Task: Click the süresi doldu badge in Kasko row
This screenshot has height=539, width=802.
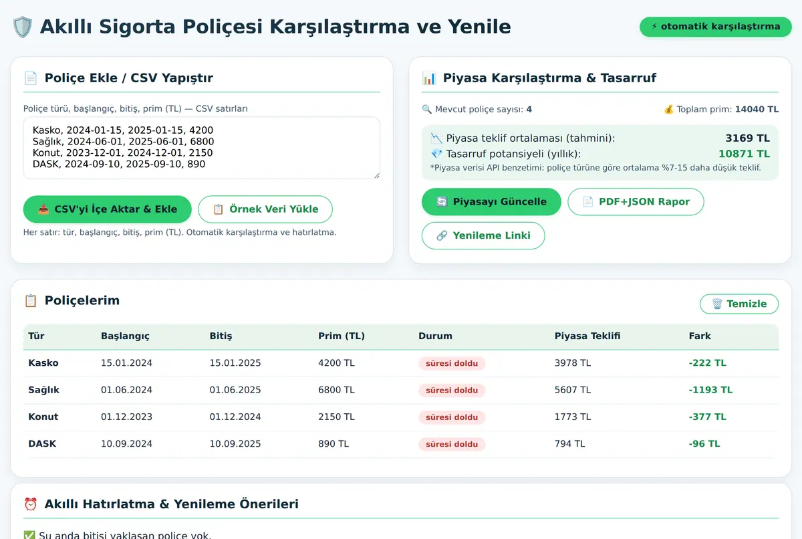Action: click(452, 363)
